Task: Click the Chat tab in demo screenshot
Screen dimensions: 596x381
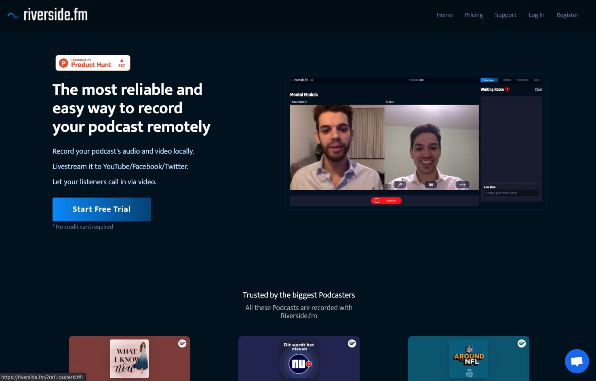Action: click(x=538, y=90)
